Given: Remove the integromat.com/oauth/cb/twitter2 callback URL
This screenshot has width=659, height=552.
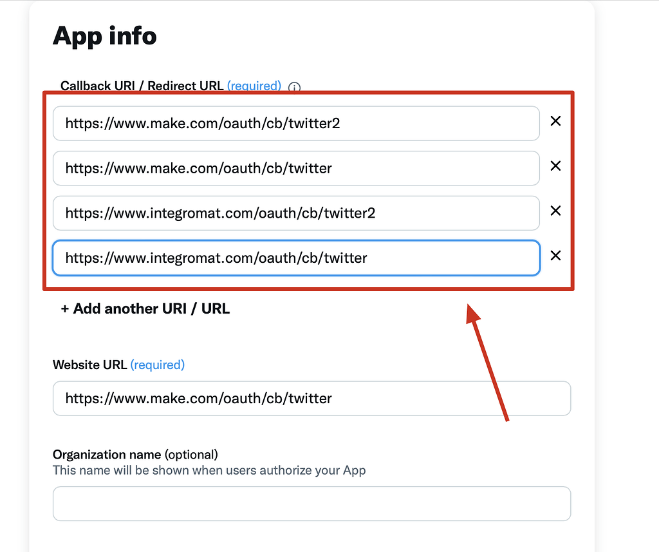Looking at the screenshot, I should pyautogui.click(x=555, y=211).
